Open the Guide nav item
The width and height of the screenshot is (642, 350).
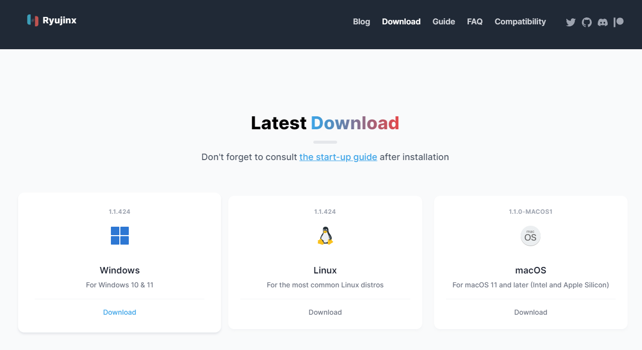click(x=444, y=22)
